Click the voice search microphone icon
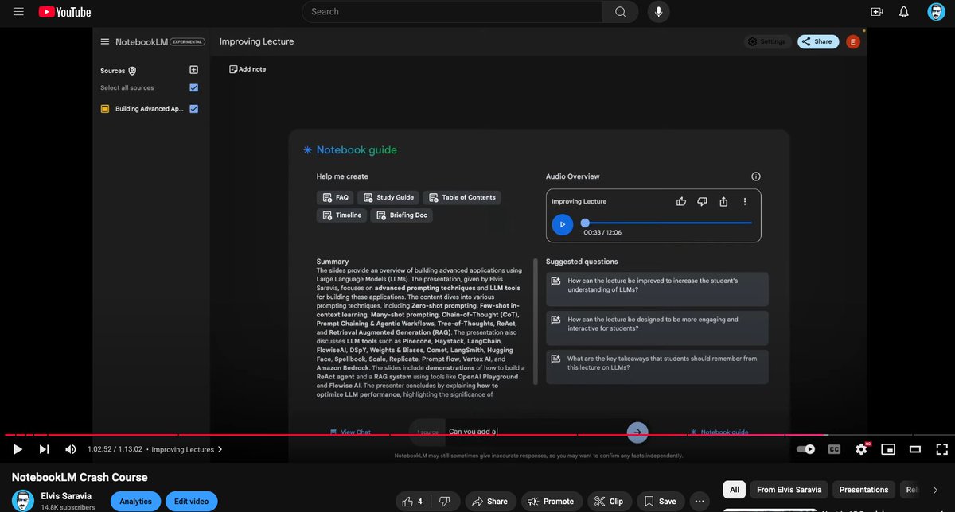This screenshot has height=512, width=955. (x=658, y=12)
